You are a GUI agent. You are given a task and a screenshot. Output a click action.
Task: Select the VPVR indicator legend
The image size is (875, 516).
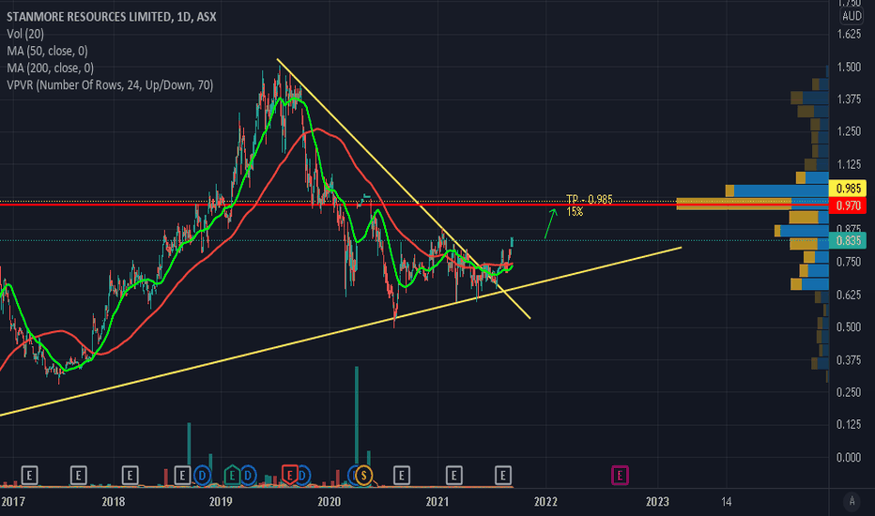point(110,85)
